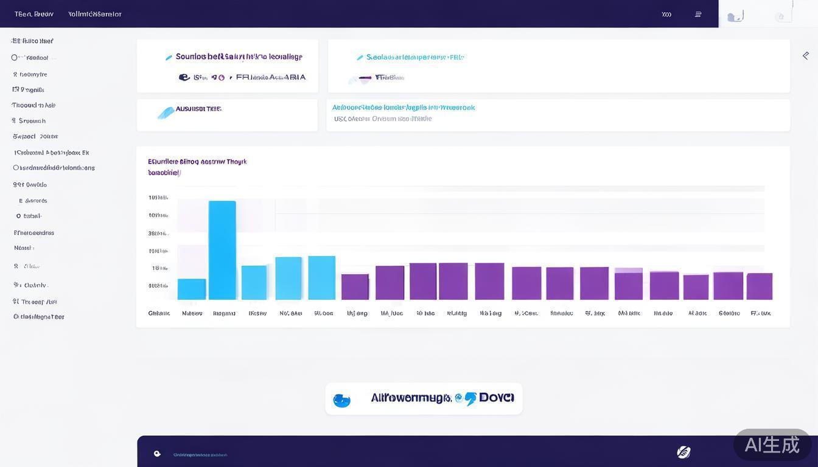Select the radio circle next to second sidebar item
This screenshot has width=818, height=467.
[x=15, y=58]
